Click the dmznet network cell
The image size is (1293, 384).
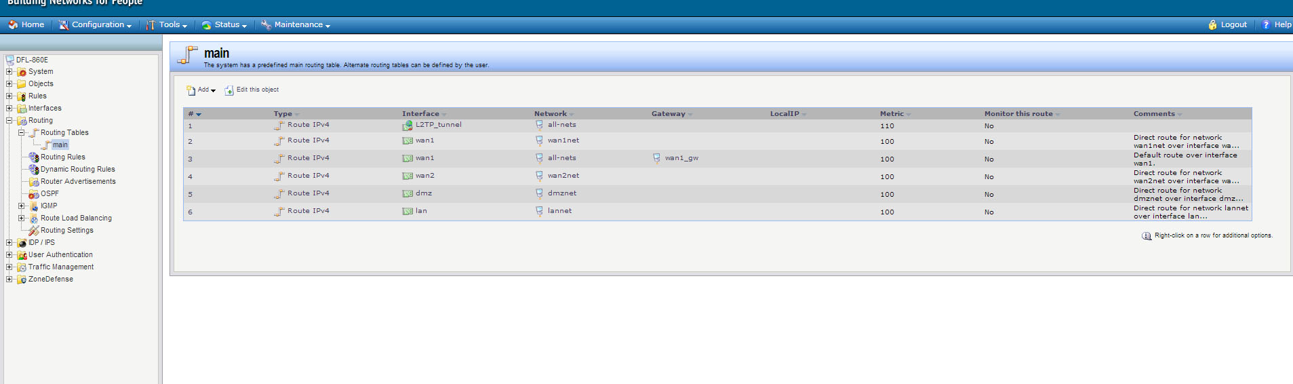click(562, 193)
